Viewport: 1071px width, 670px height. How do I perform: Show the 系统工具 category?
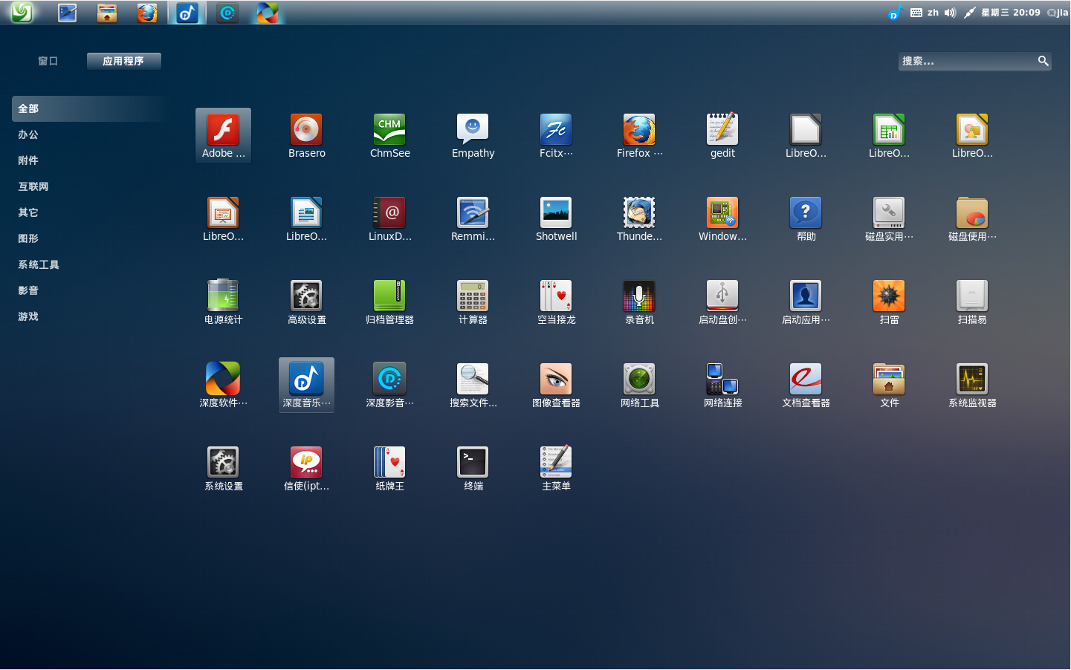[39, 264]
